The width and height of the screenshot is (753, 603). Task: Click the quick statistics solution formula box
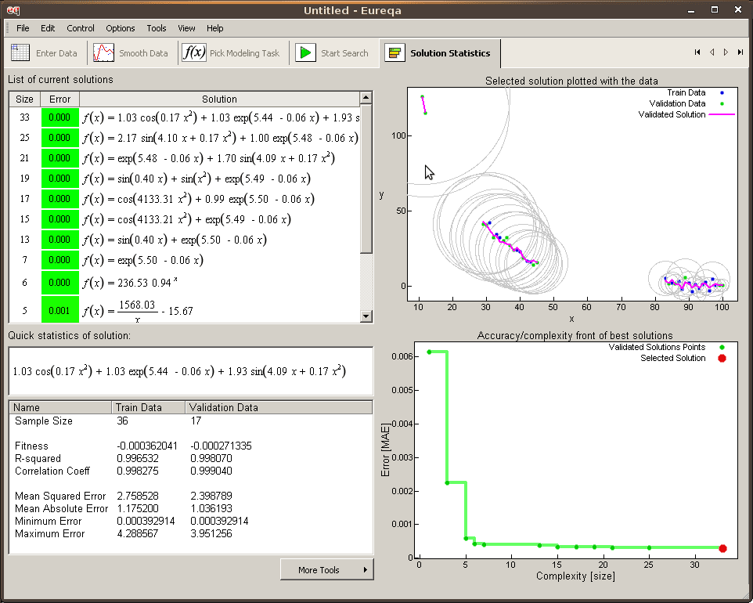click(x=191, y=371)
